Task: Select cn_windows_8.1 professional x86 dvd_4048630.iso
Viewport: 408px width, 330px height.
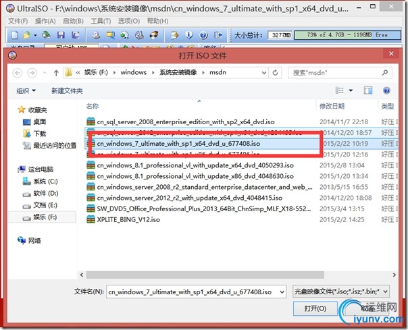Action: coord(195,176)
